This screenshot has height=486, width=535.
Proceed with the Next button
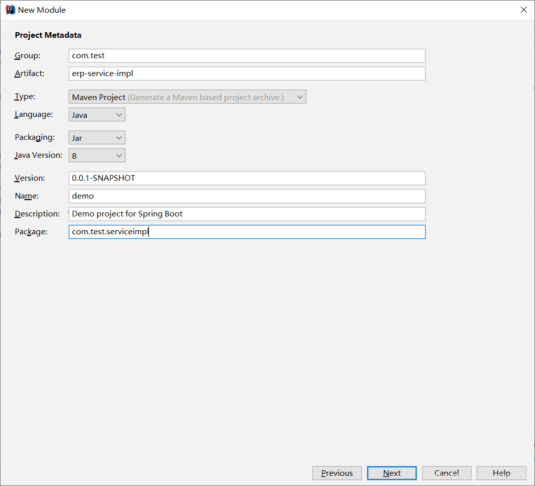point(392,473)
